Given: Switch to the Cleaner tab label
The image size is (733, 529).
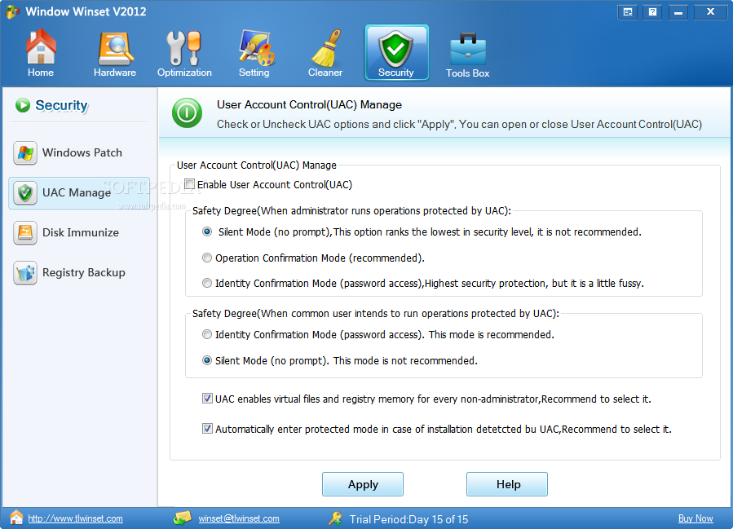Looking at the screenshot, I should pos(325,73).
